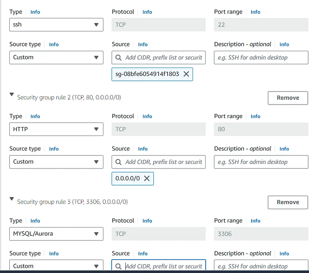Collapse Security group rule 3 section
Image resolution: width=309 pixels, height=273 pixels.
click(12, 199)
